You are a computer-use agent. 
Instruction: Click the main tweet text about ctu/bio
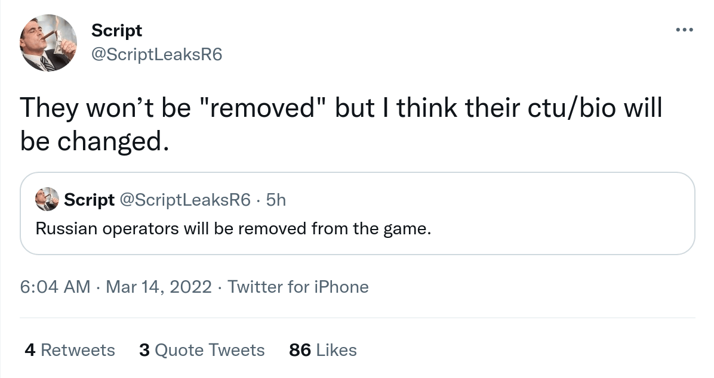pyautogui.click(x=340, y=126)
